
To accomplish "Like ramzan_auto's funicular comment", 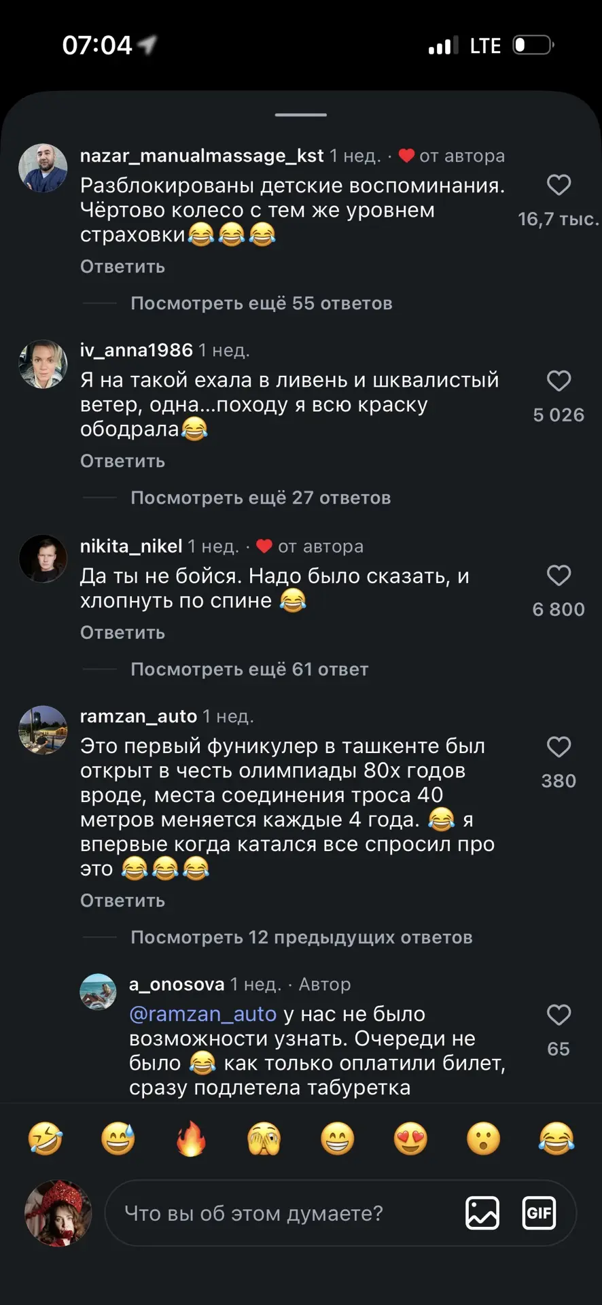I will coord(559,747).
